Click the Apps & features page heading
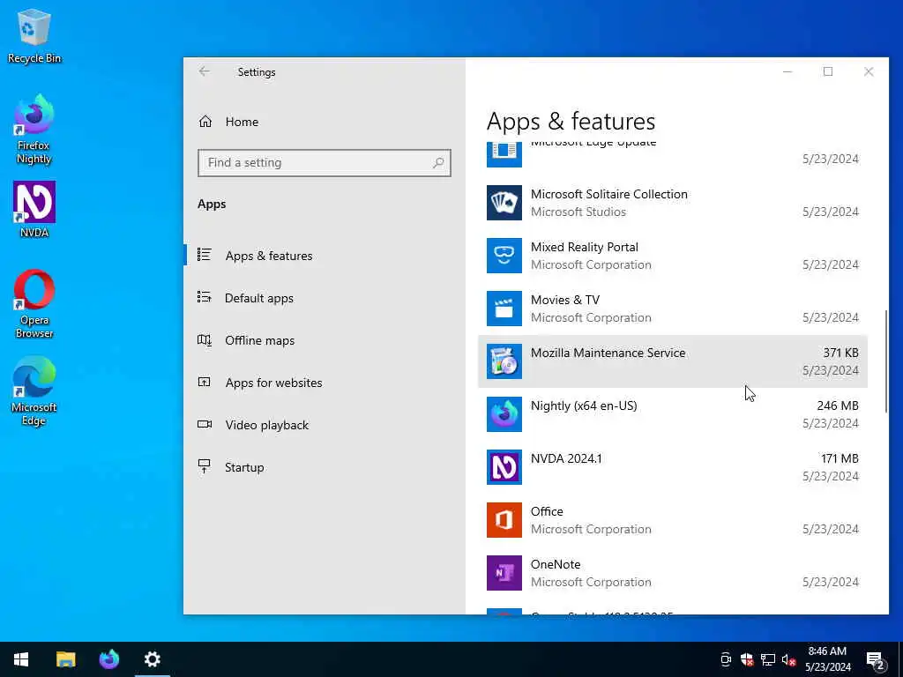This screenshot has height=677, width=903. 571,122
